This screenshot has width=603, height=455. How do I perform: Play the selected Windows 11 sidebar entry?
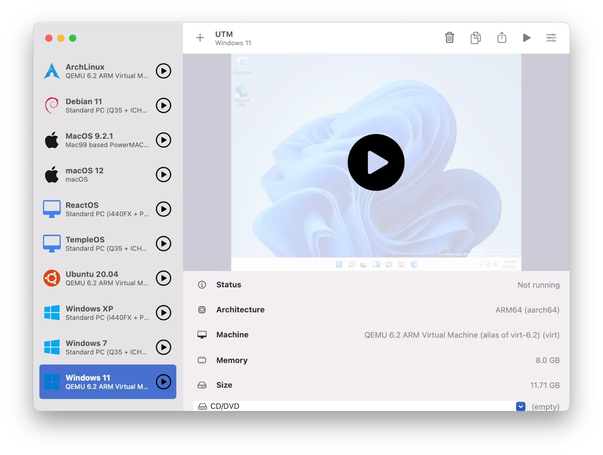[x=164, y=382]
